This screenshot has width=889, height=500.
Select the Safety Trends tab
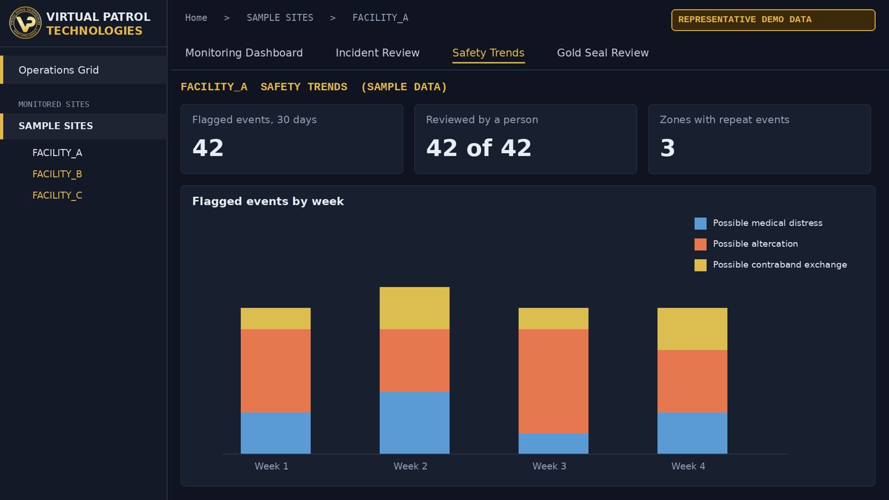click(x=488, y=53)
